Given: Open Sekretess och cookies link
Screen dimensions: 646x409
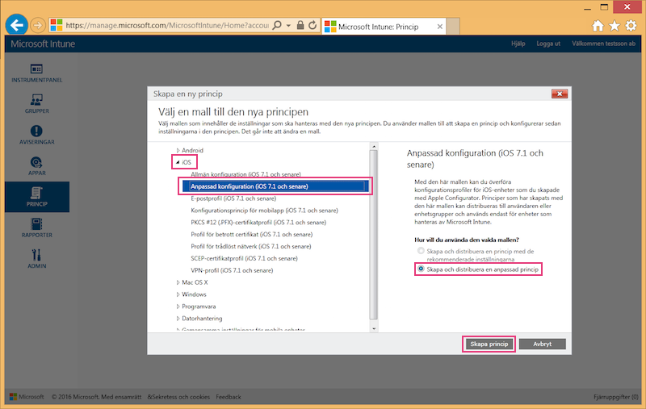Looking at the screenshot, I should (178, 397).
